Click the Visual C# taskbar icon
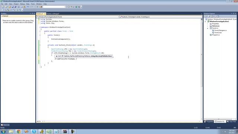The height and width of the screenshot is (134, 238). click(49, 131)
